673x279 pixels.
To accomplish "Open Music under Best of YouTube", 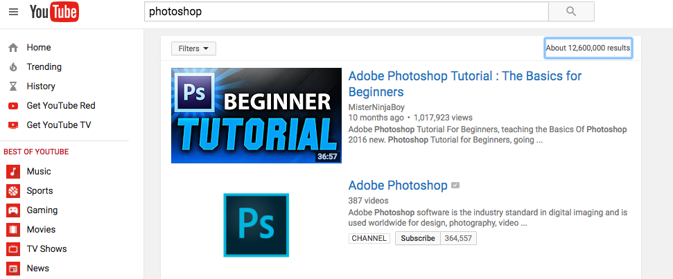I will tap(39, 172).
